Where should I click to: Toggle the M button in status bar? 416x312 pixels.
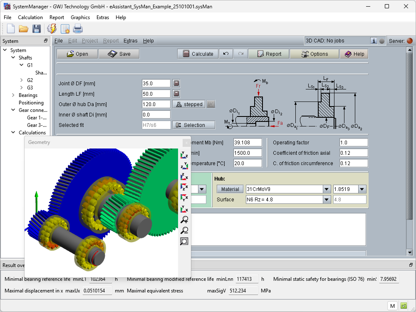[x=392, y=306]
